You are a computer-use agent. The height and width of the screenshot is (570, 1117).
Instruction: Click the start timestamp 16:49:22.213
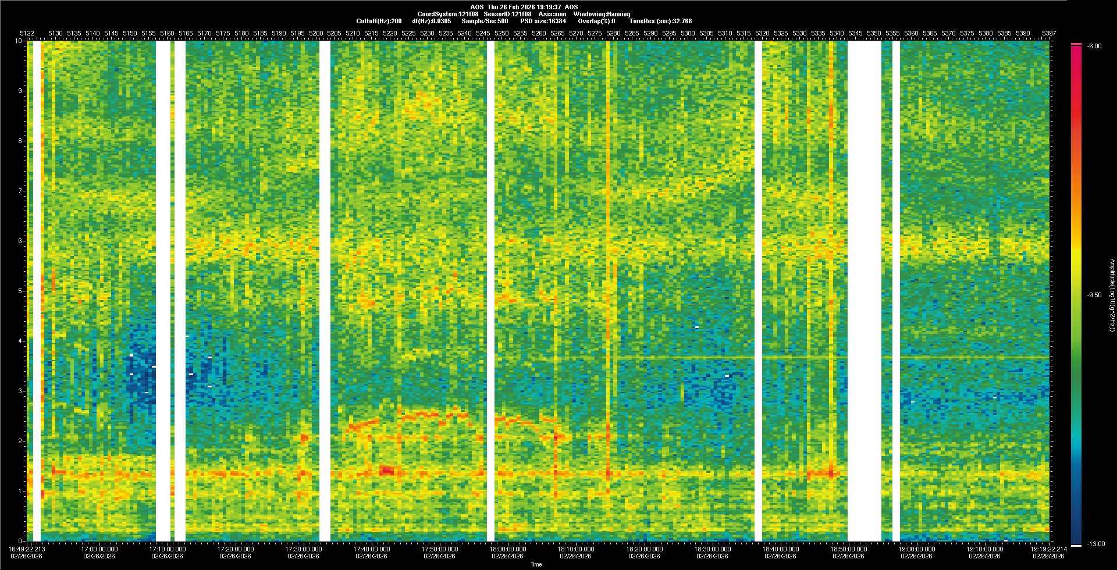(x=27, y=549)
